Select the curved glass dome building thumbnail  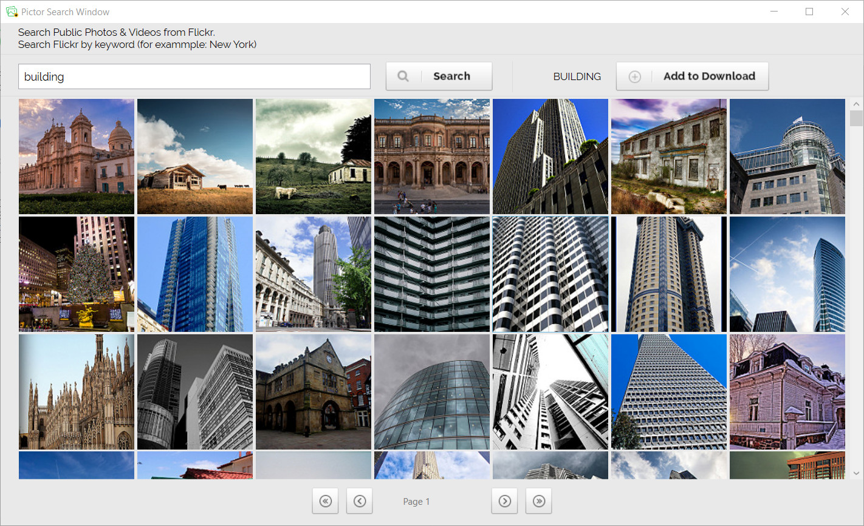click(432, 392)
